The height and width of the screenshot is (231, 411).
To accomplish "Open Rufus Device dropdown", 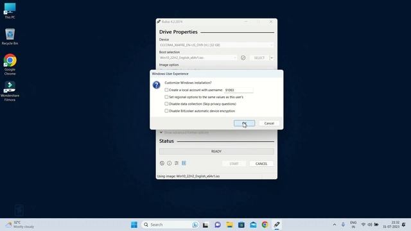I will point(216,45).
